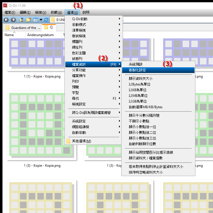This screenshot has width=213, height=213.
Task: Click 其他選項(M) menu entry
Action: 94,141
